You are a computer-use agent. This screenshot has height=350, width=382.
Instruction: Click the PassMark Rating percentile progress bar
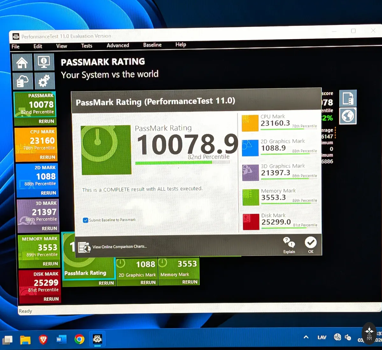(x=182, y=162)
